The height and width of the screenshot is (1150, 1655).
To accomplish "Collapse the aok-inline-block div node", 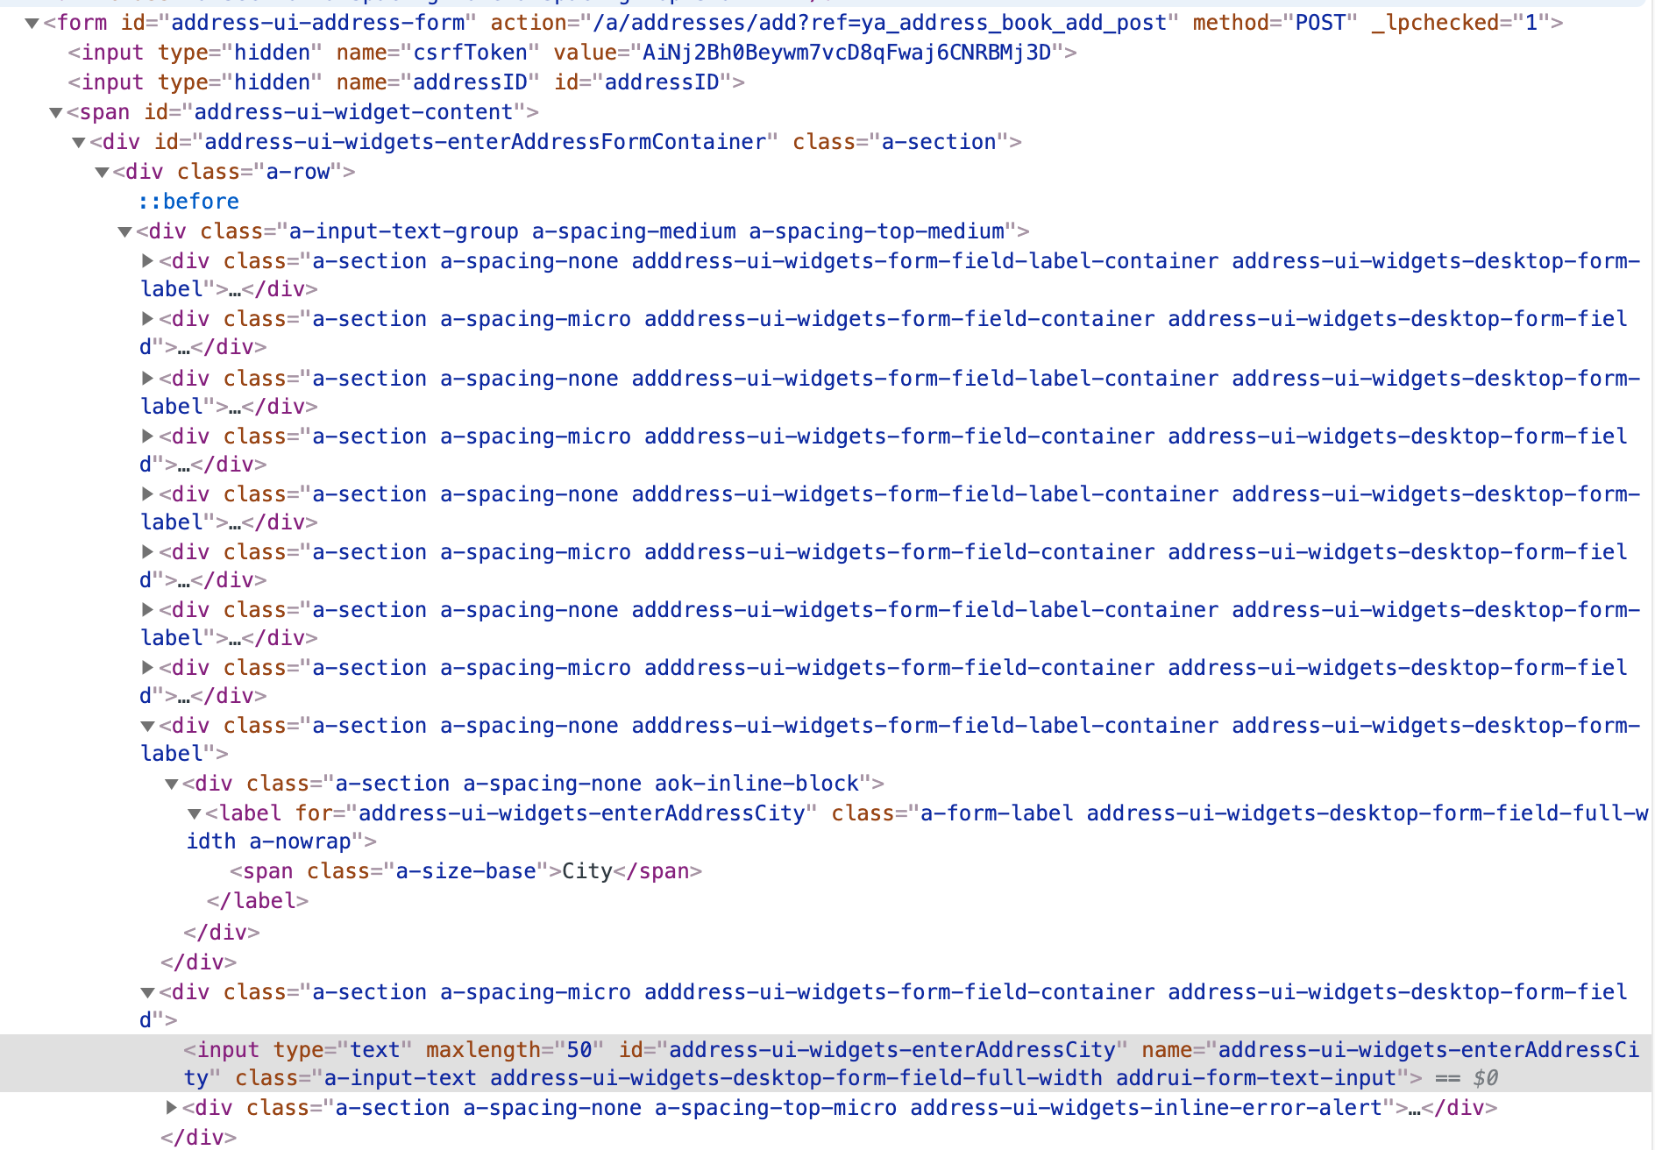I will coord(172,784).
